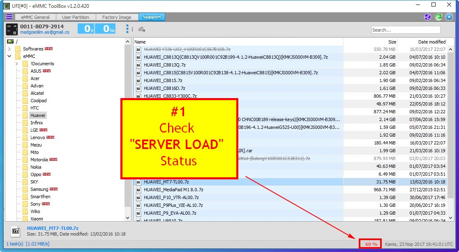Select the Support tab
The height and width of the screenshot is (252, 459).
pyautogui.click(x=152, y=17)
